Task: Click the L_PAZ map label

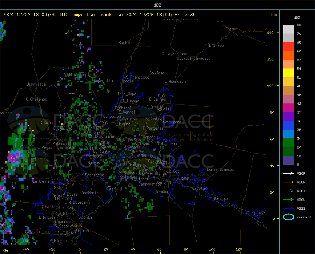Action: coord(259,214)
